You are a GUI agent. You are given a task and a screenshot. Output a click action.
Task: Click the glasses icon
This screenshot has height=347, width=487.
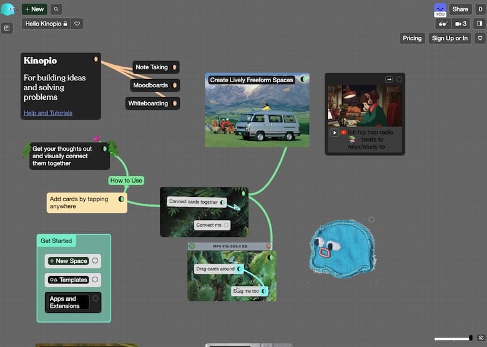coord(443,24)
